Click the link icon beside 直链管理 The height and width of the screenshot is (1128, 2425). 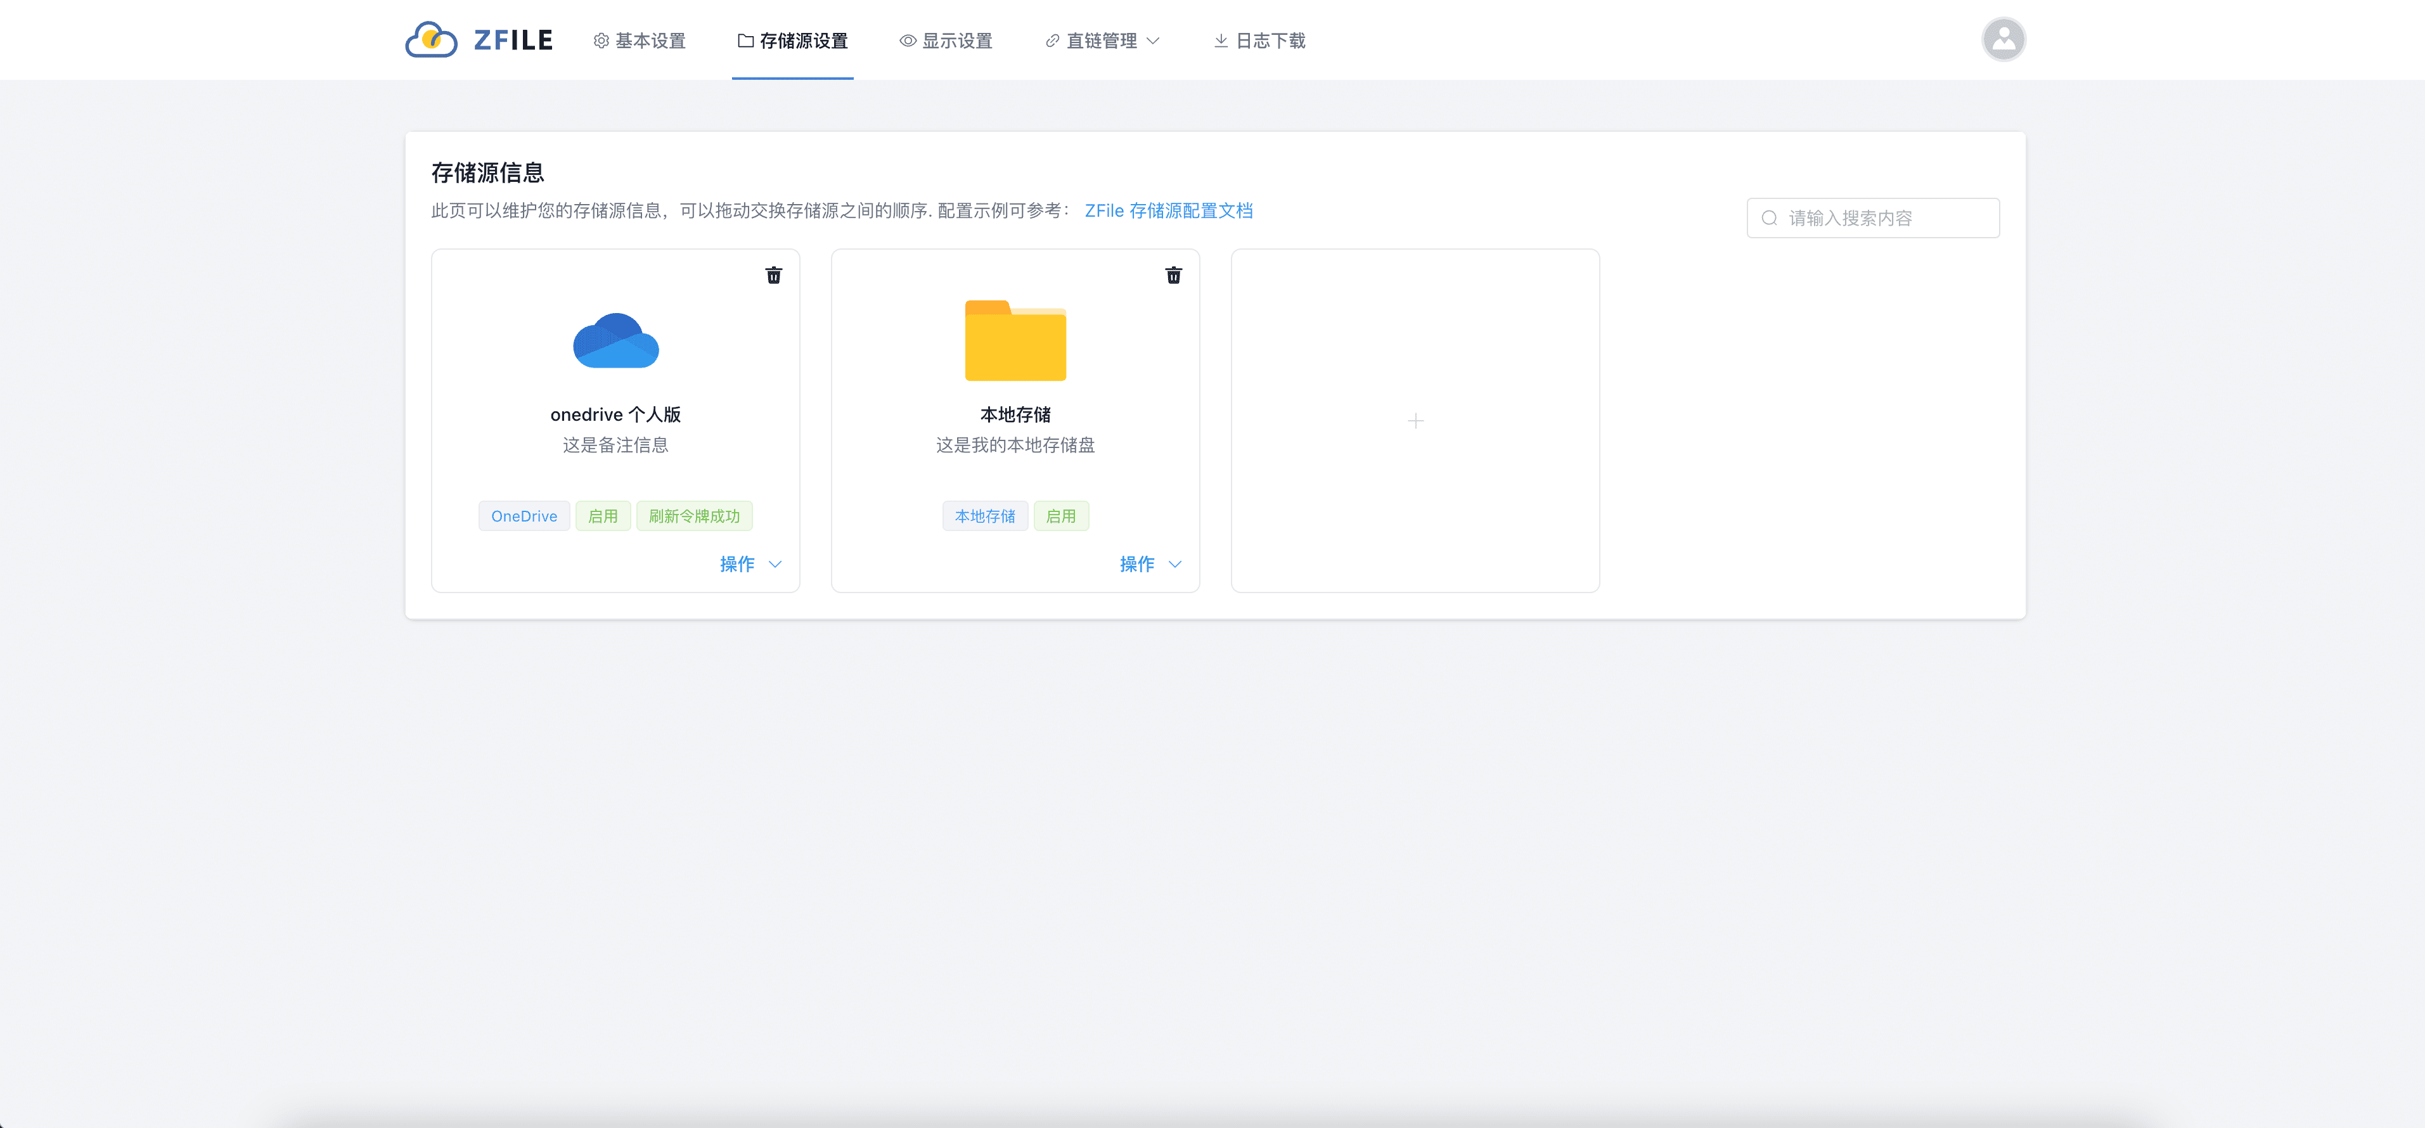click(x=1053, y=41)
